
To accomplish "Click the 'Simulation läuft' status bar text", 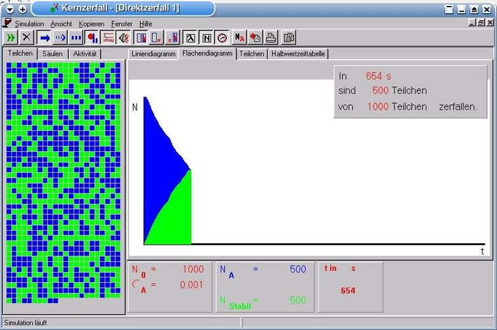I will 26,323.
